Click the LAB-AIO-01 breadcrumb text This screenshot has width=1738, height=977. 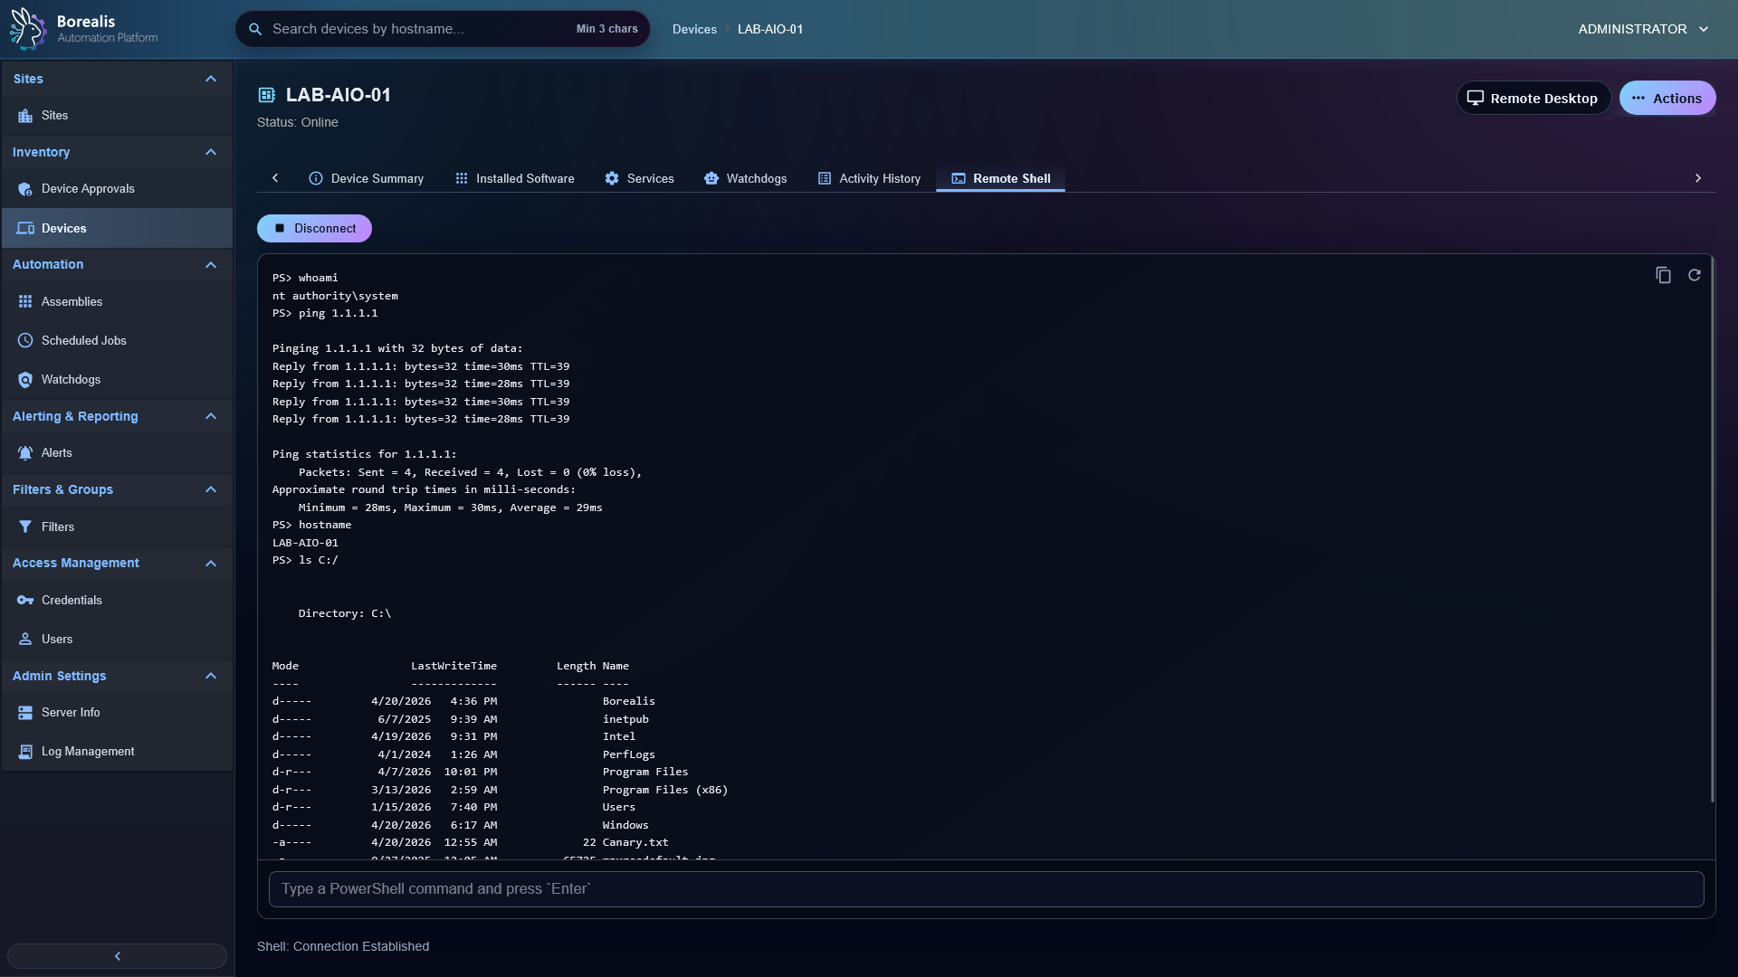pos(770,29)
